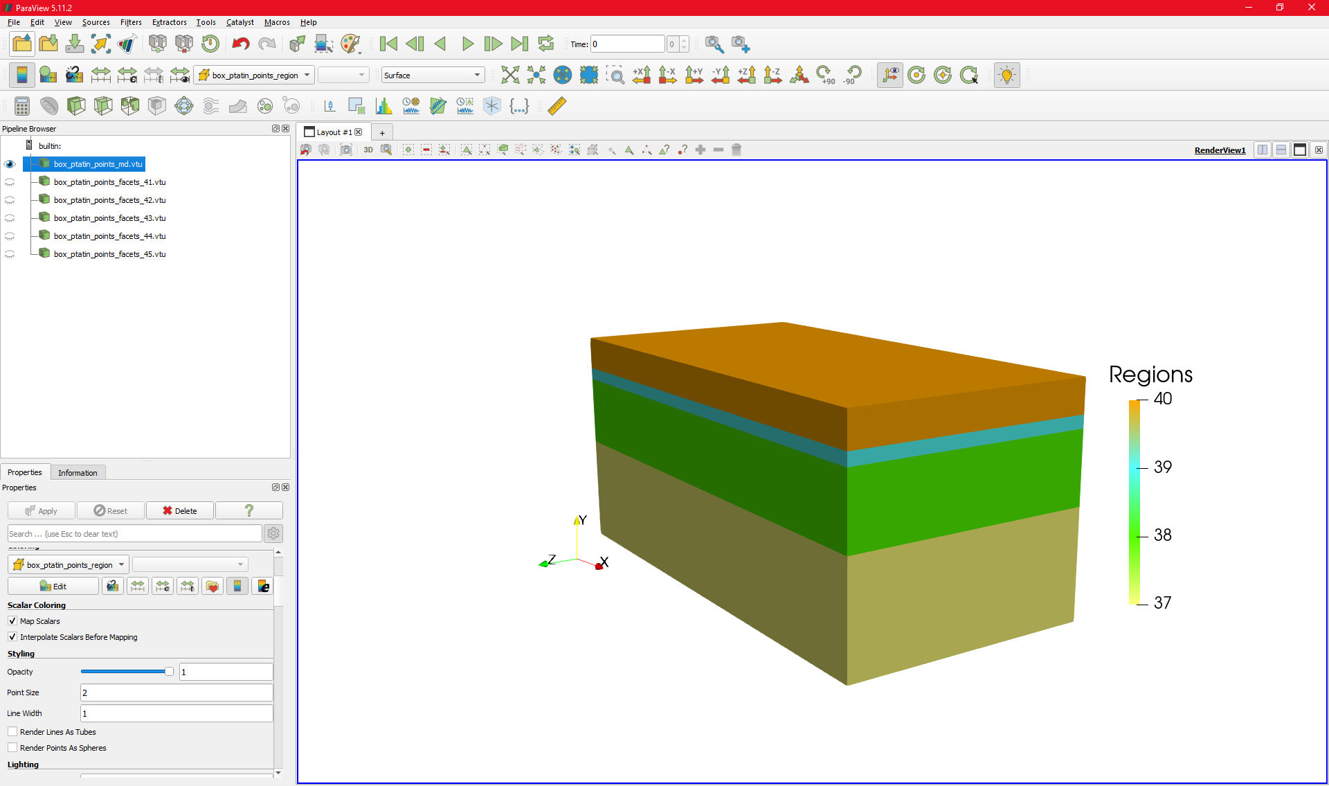Capture screenshot icon in view toolbar
The image size is (1329, 786).
pos(346,150)
